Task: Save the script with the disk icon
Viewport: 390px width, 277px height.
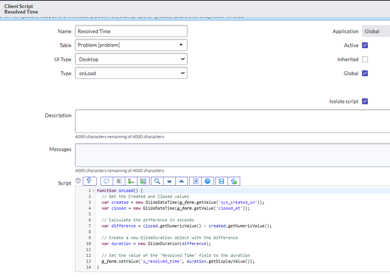Action: (x=222, y=181)
